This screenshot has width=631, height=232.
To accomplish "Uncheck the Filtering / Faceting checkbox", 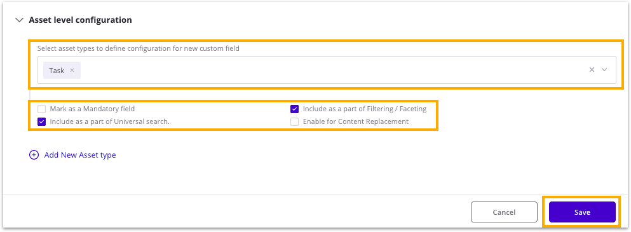I will (295, 109).
